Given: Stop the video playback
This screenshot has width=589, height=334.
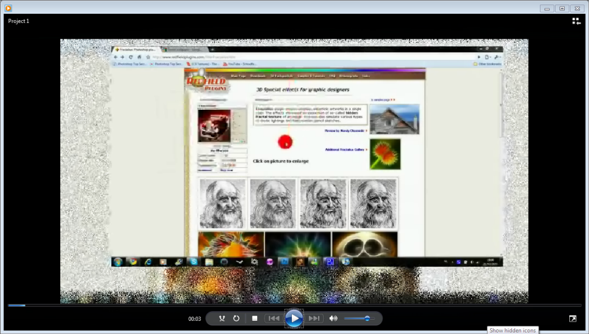Looking at the screenshot, I should 255,318.
